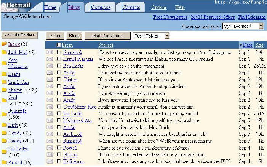Switch to the Inbox tab
The image size is (267, 167).
pos(74,7)
